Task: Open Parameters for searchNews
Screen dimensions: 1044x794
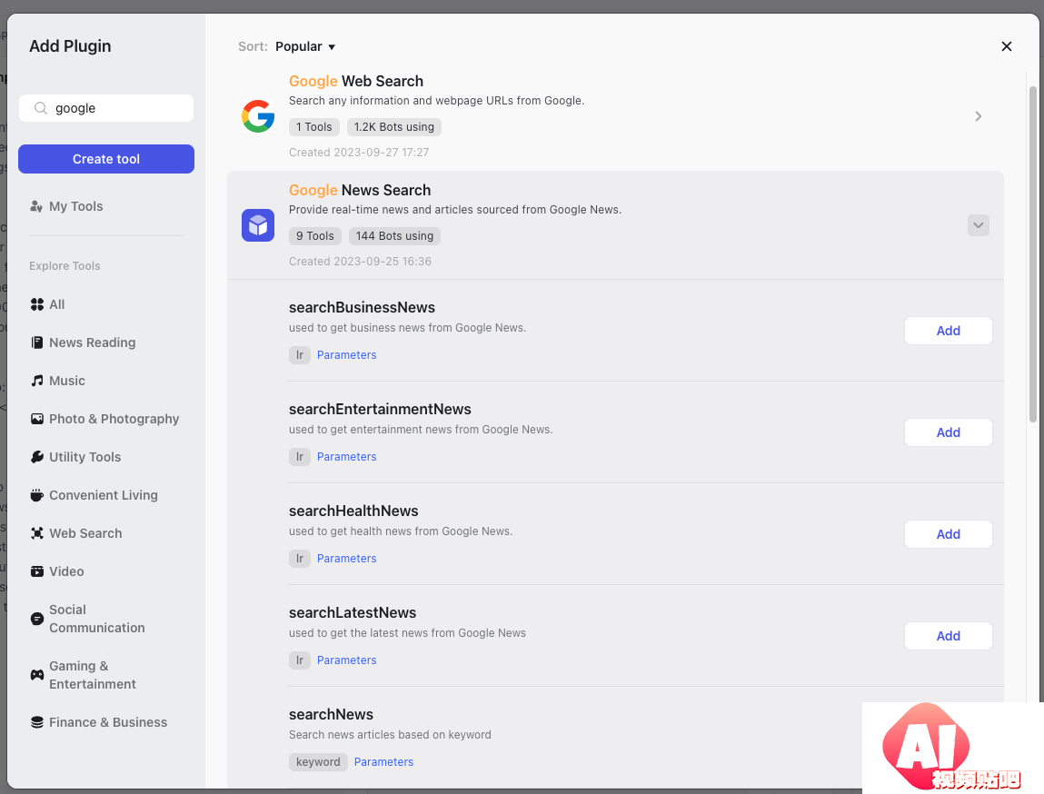Action: (383, 762)
